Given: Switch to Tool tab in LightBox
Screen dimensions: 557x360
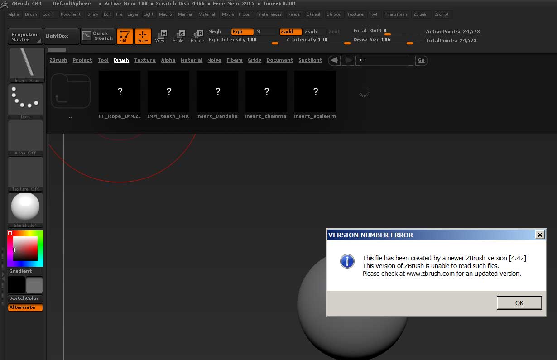Looking at the screenshot, I should click(103, 60).
